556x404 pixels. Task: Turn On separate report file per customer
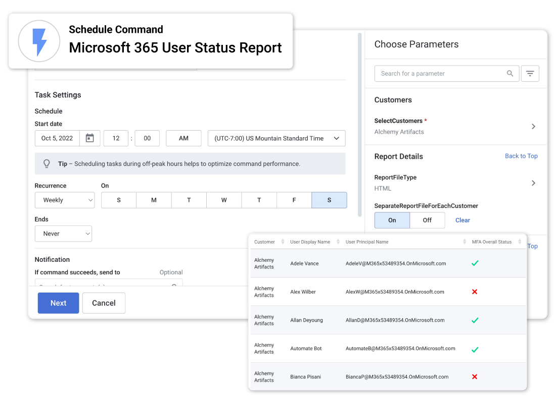click(392, 220)
